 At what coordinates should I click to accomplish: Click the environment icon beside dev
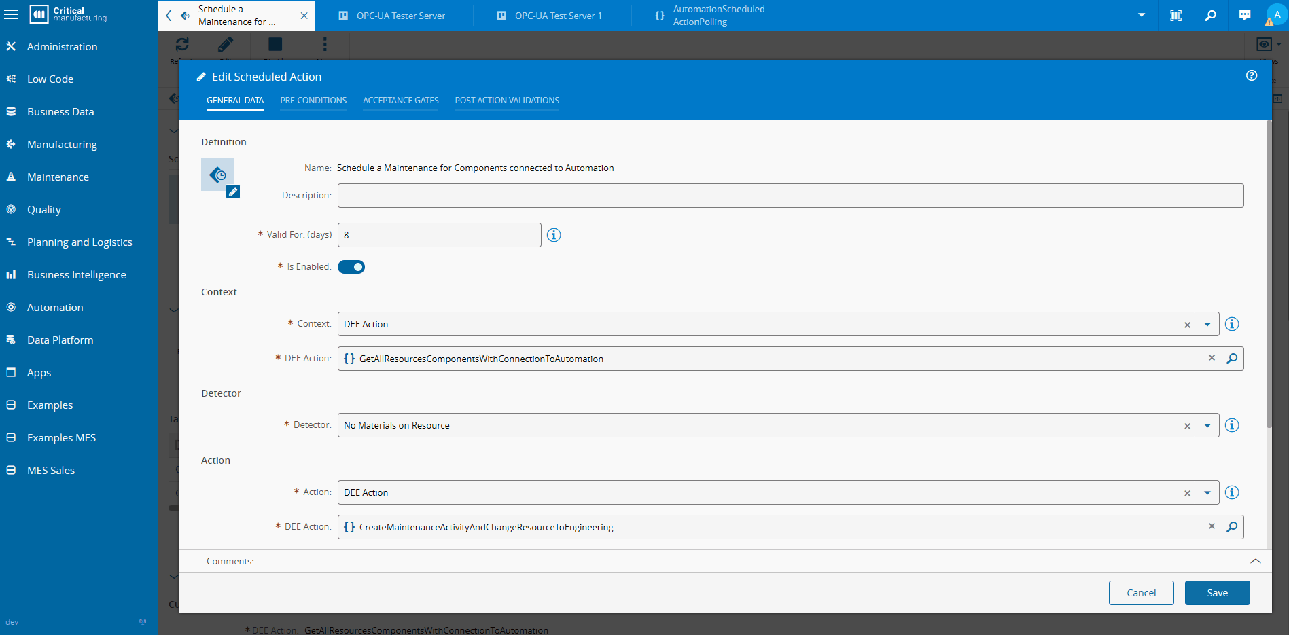pos(143,622)
